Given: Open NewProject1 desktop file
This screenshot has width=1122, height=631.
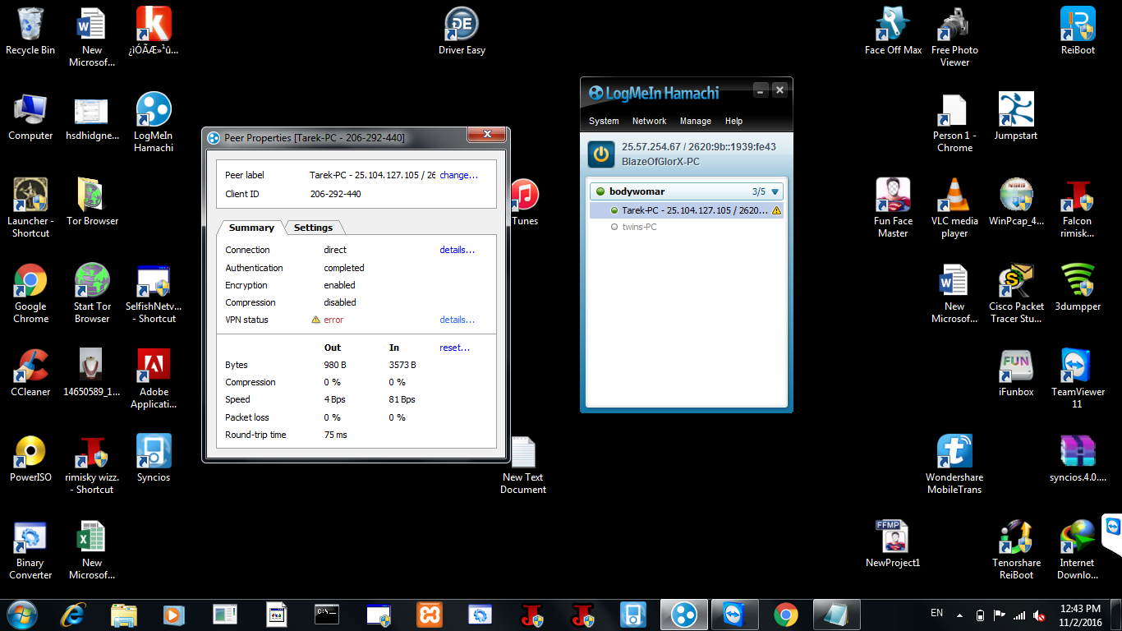Looking at the screenshot, I should tap(893, 544).
